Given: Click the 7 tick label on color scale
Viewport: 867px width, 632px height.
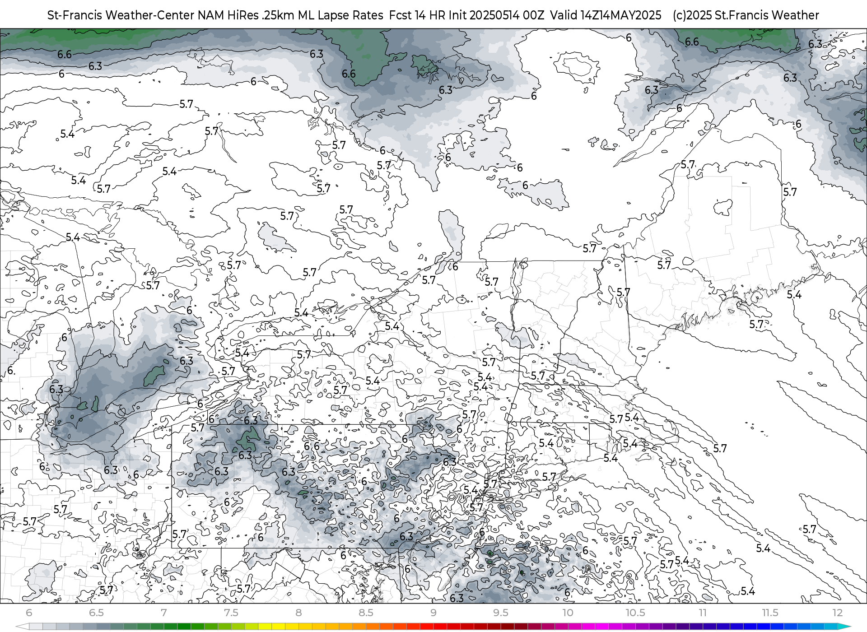Looking at the screenshot, I should click(164, 613).
